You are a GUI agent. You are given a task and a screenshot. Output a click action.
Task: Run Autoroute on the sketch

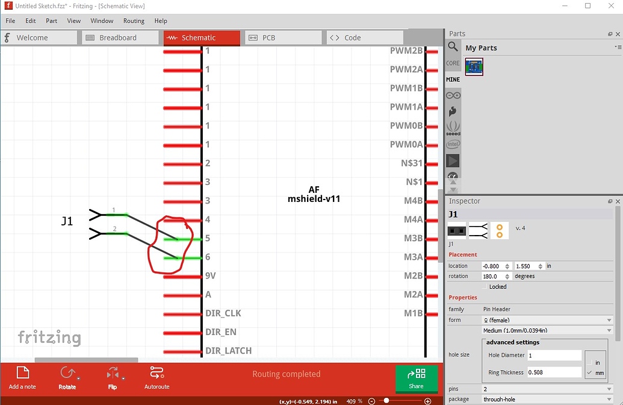(x=157, y=378)
